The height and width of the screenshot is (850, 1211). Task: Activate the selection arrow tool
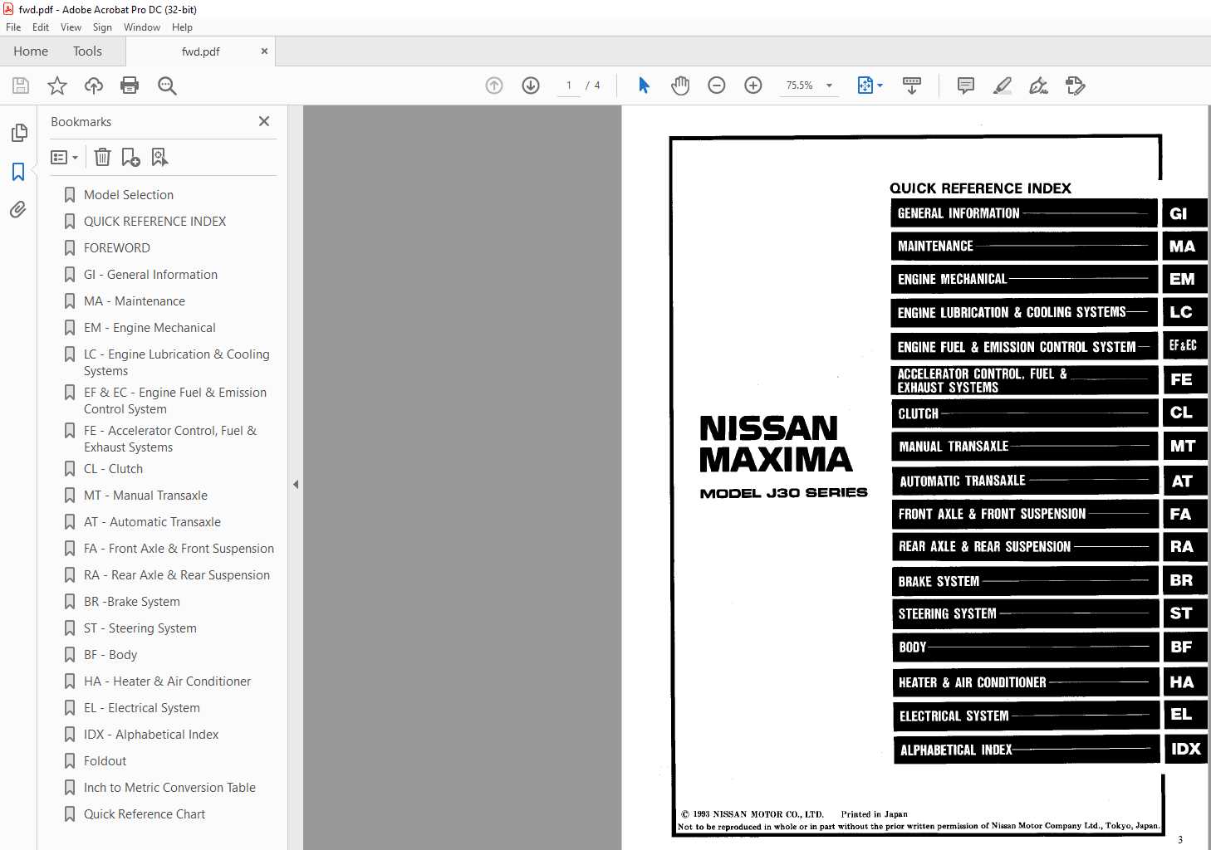(x=644, y=85)
